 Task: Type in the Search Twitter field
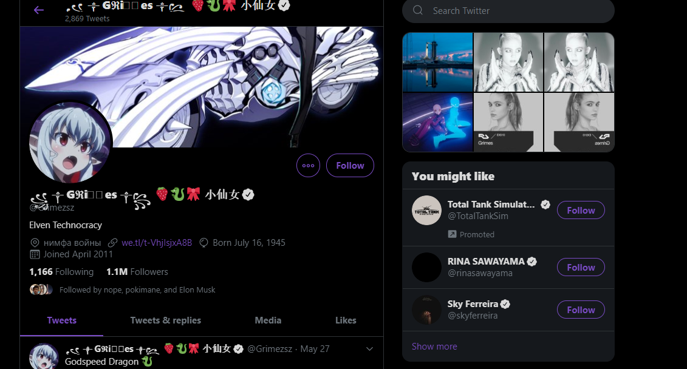pyautogui.click(x=516, y=11)
